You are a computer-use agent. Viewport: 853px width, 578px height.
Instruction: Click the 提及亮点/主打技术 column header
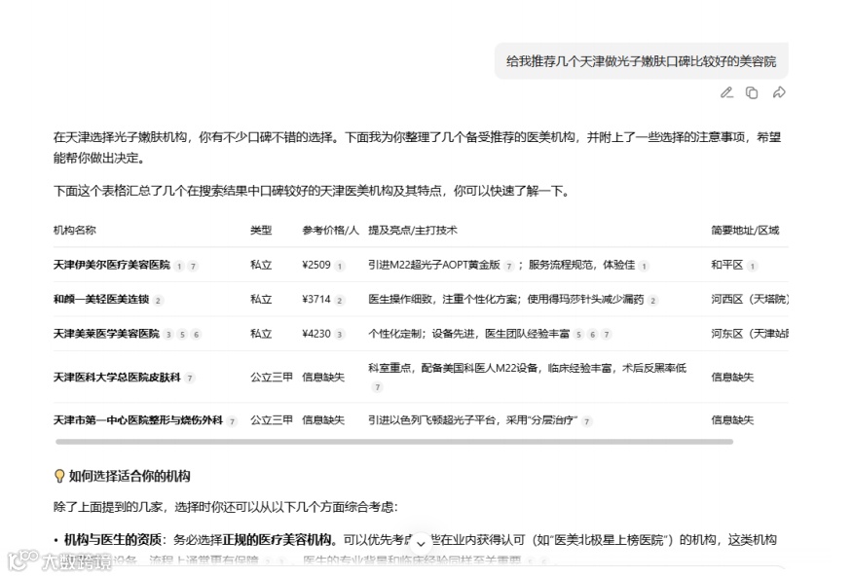[413, 230]
